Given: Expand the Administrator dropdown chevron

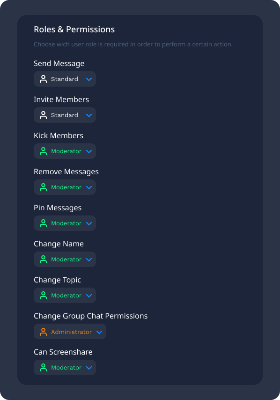Looking at the screenshot, I should point(99,332).
